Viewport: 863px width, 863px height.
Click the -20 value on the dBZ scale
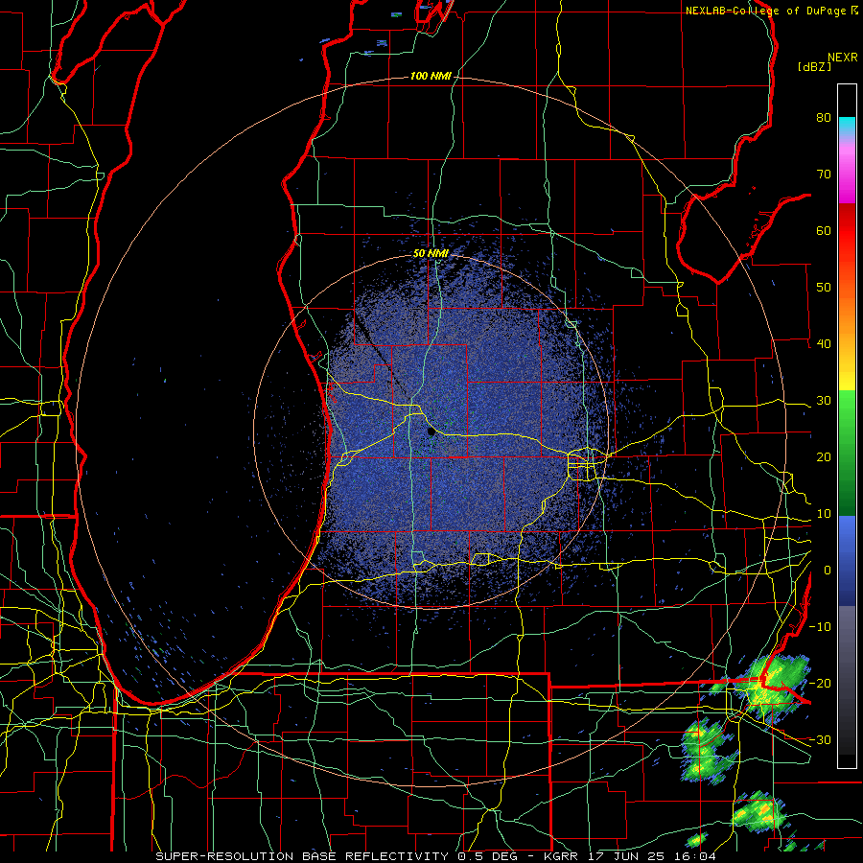tap(820, 684)
